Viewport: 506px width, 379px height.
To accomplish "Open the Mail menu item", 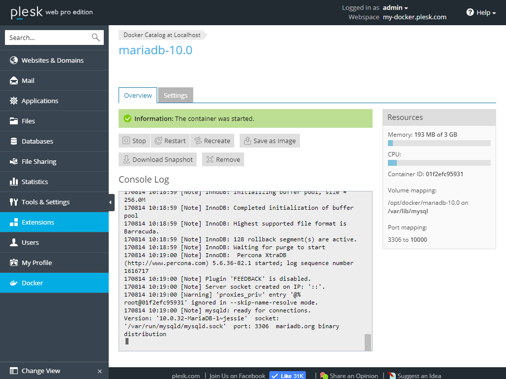I will click(x=54, y=80).
